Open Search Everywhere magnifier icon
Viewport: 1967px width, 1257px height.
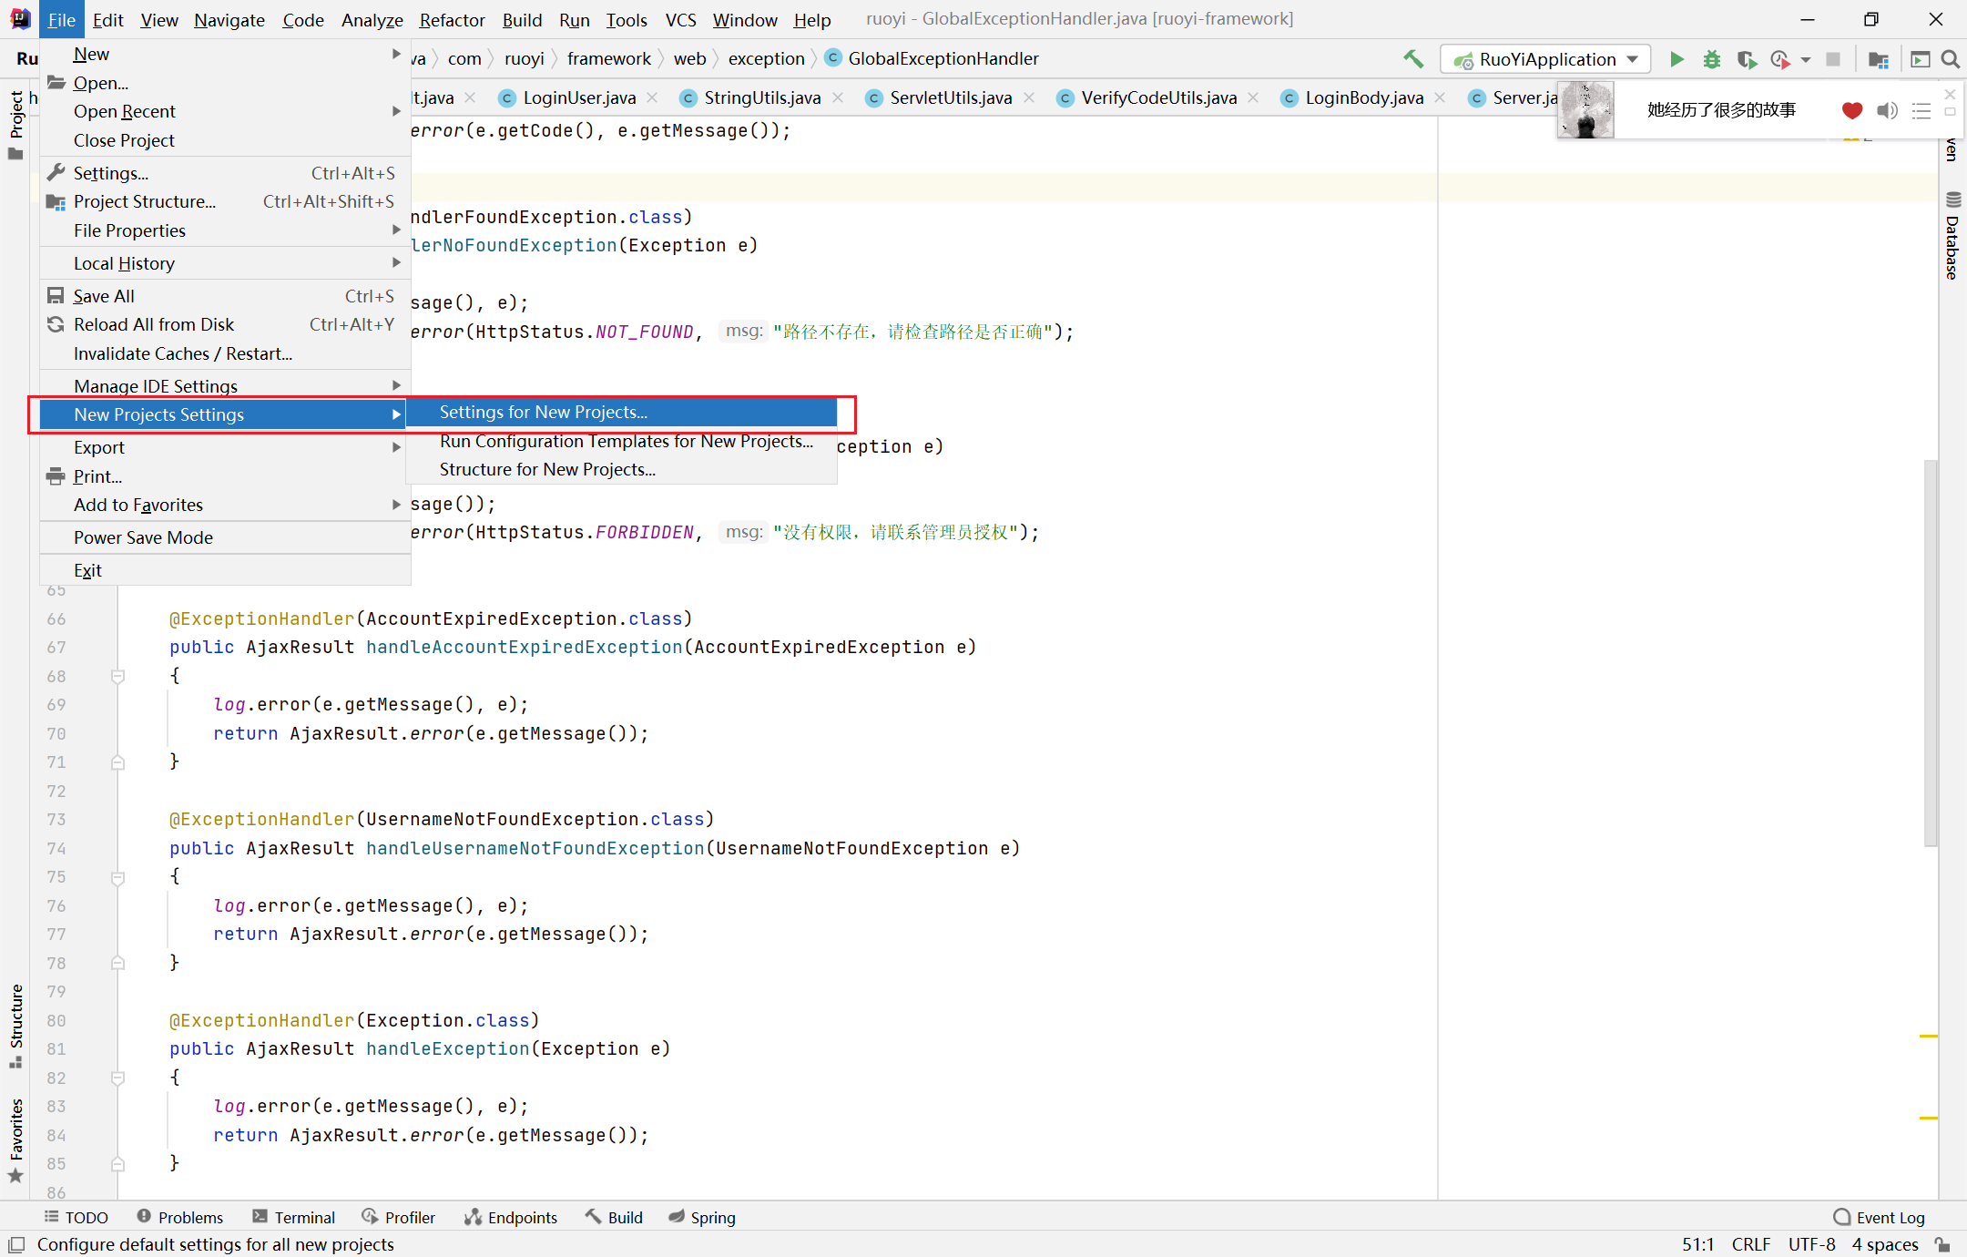pos(1950,59)
